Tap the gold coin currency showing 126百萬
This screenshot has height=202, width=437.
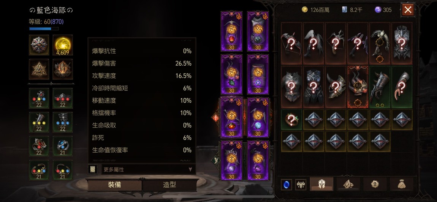click(x=315, y=10)
